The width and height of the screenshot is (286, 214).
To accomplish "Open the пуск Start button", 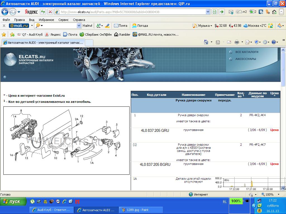I will (x=13, y=201).
